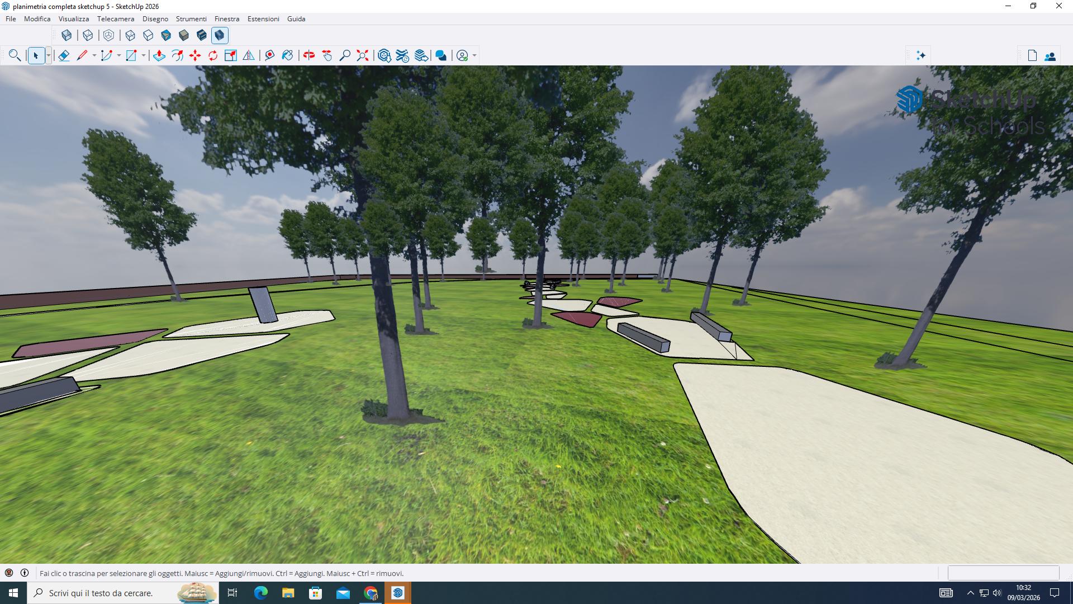
Task: Click the measurements input box
Action: (x=1003, y=573)
